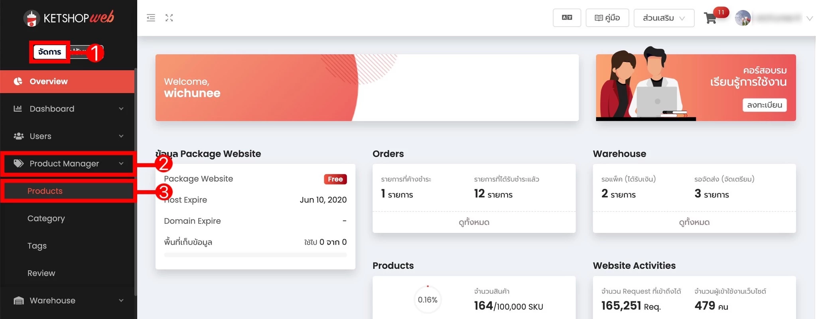Open the shopping cart with 11 items
The height and width of the screenshot is (319, 816).
pos(710,18)
